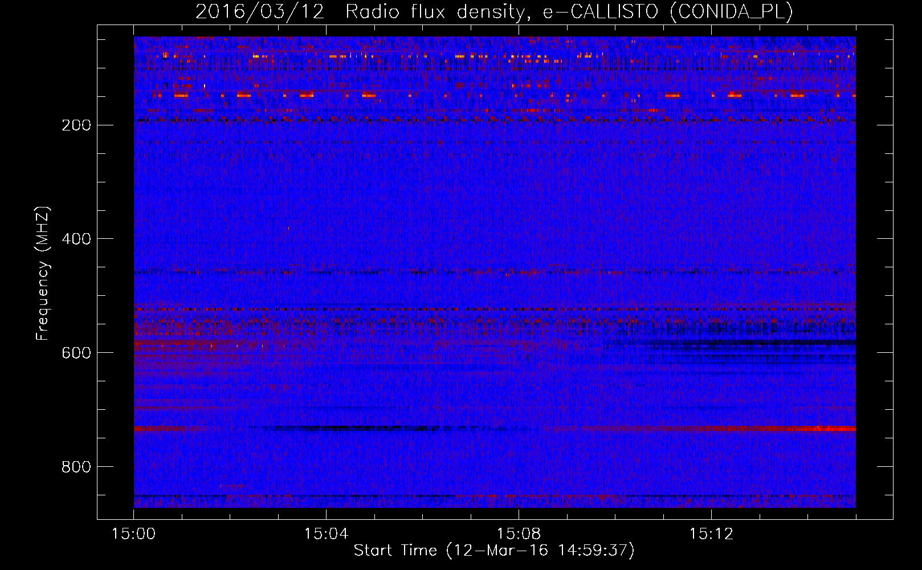This screenshot has height=570, width=922.
Task: Click the 15:08 time tick label
Action: pos(519,534)
